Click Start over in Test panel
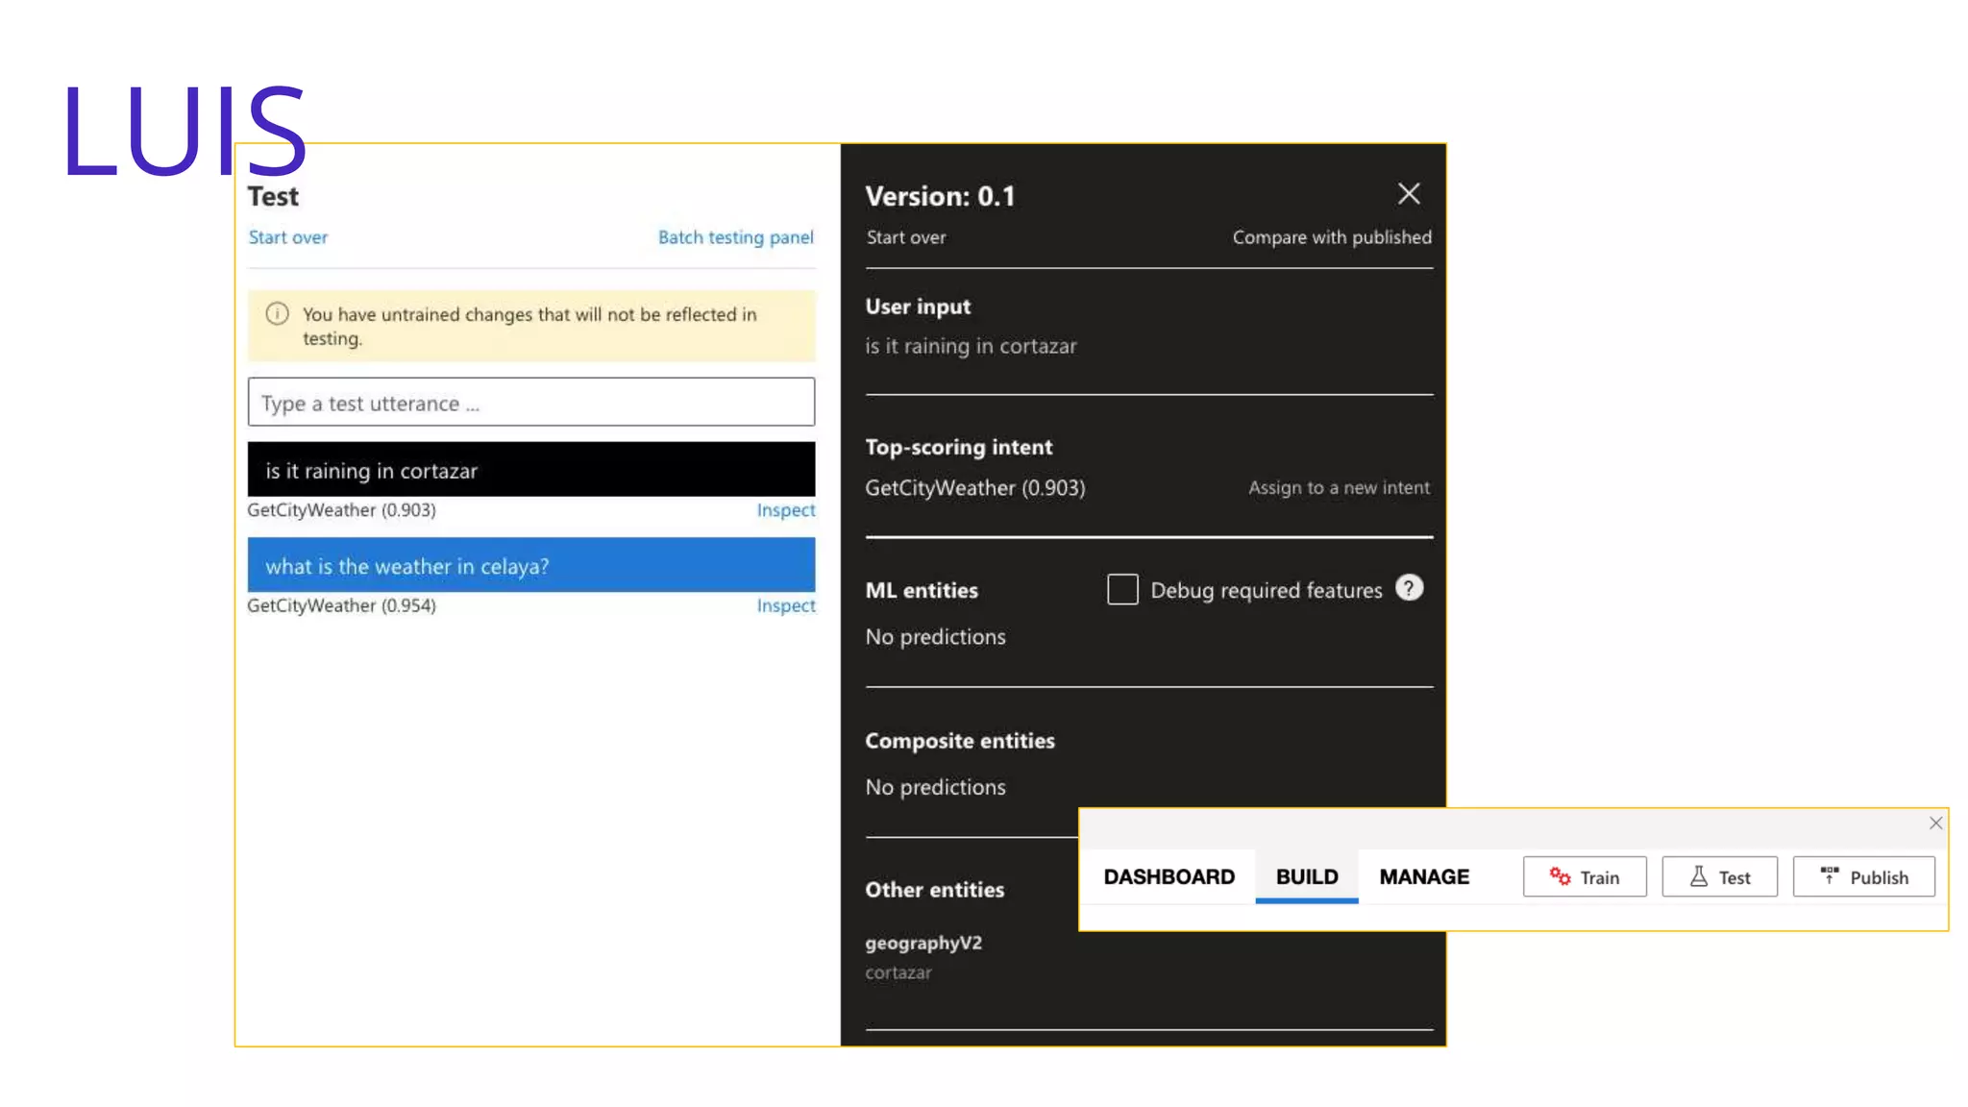The image size is (1968, 1107). tap(287, 237)
